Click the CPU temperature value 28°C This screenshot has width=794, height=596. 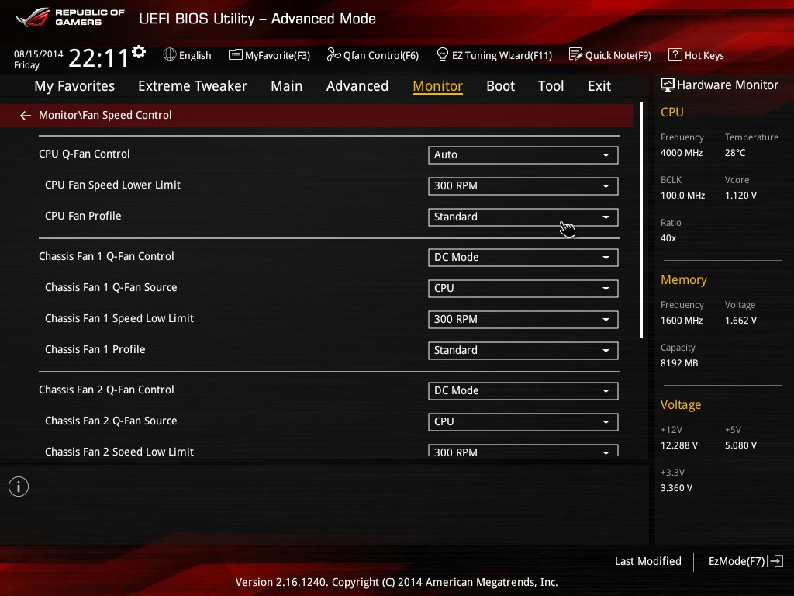click(735, 153)
